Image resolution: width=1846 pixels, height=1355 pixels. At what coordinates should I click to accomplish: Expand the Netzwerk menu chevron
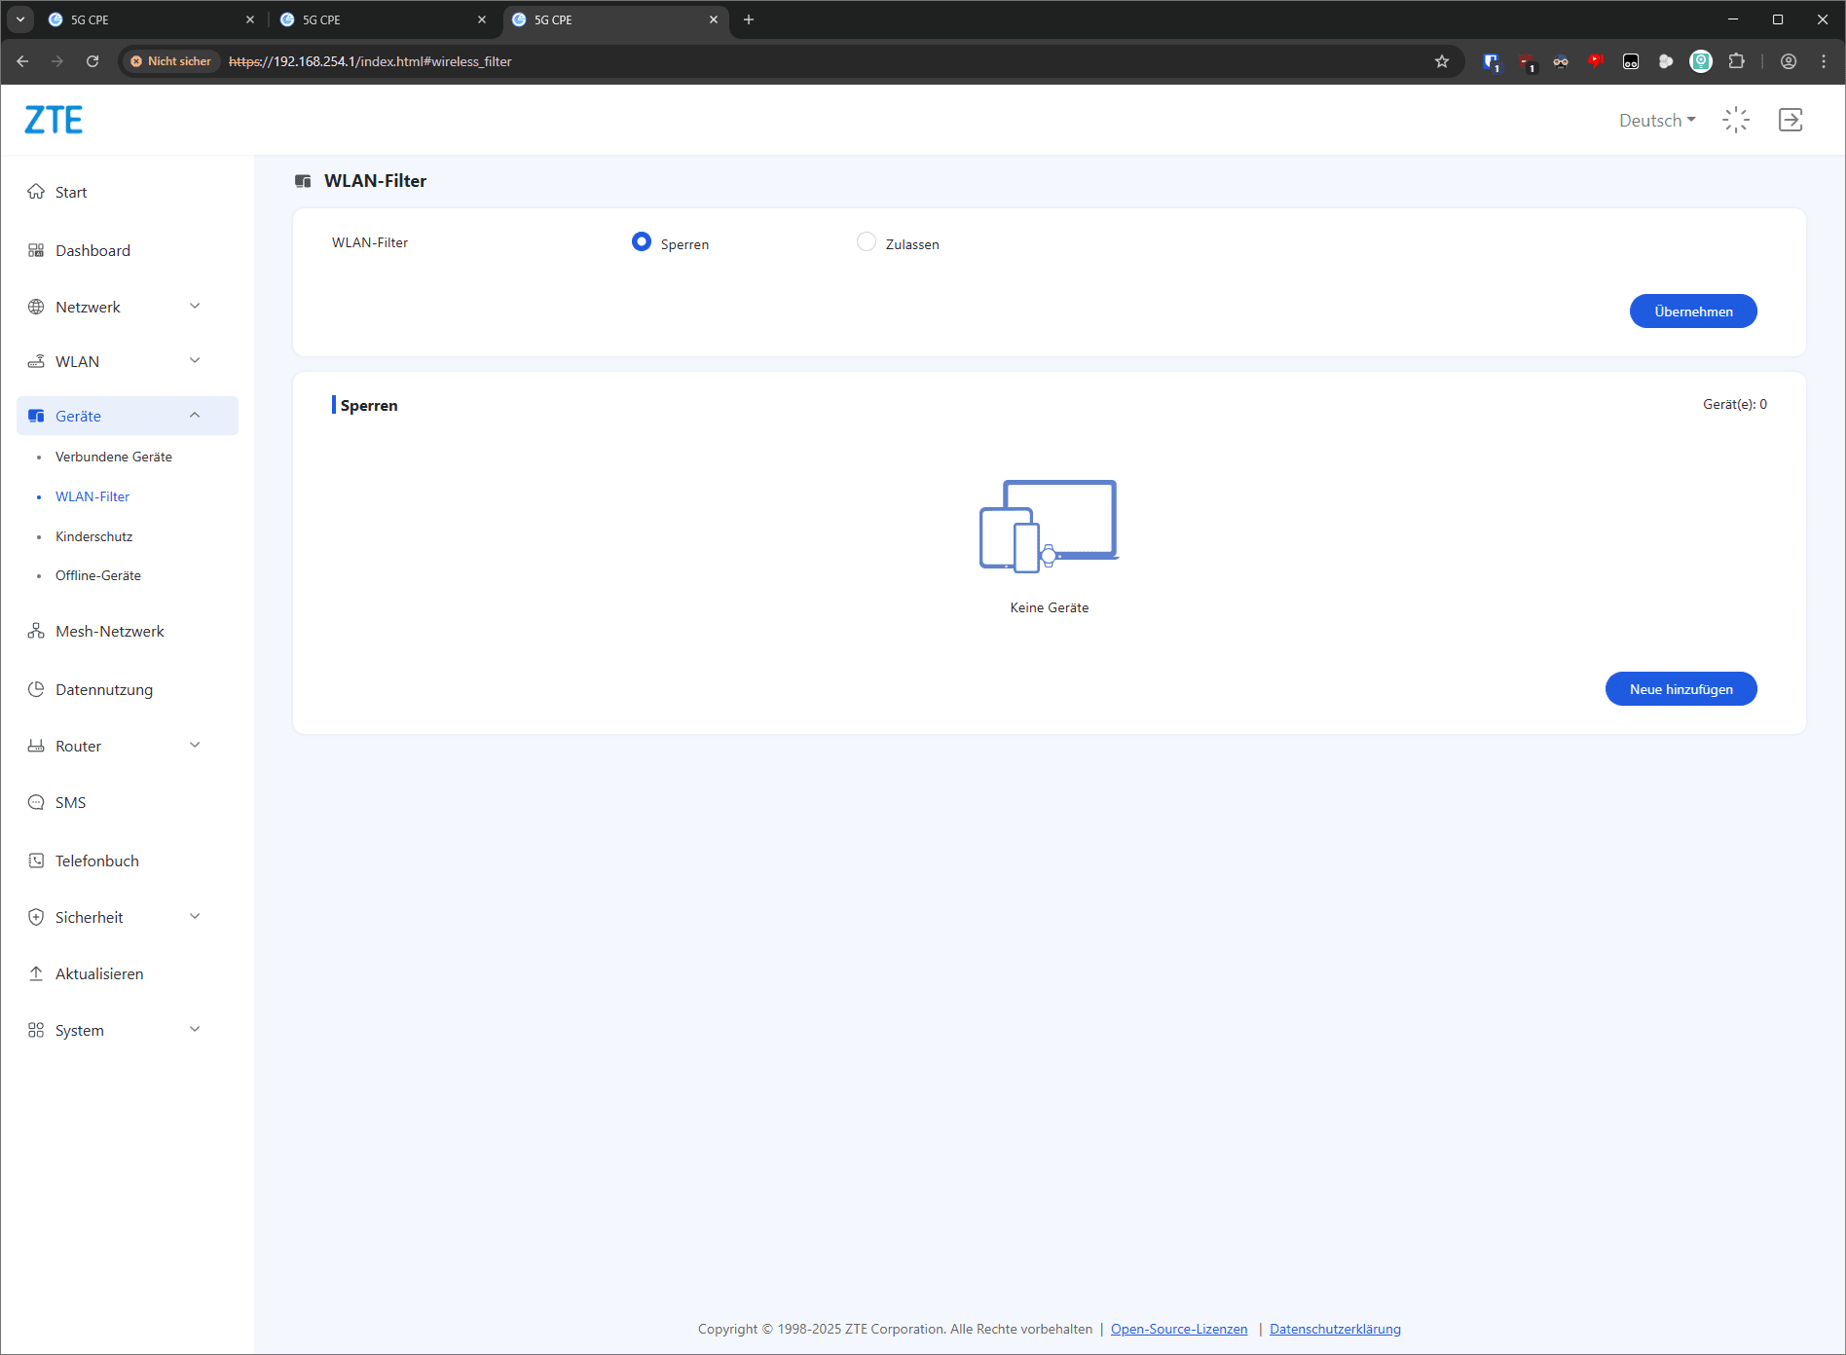[195, 306]
